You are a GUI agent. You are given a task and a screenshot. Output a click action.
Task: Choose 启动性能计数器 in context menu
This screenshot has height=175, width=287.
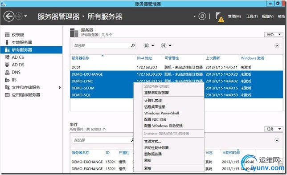(x=156, y=148)
